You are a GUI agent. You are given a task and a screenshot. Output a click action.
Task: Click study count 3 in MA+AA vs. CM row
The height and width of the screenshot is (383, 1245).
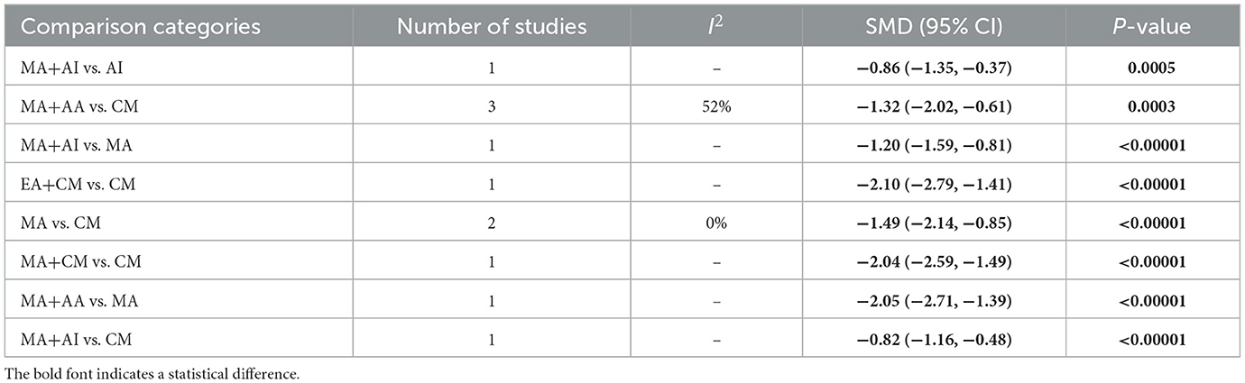493,107
